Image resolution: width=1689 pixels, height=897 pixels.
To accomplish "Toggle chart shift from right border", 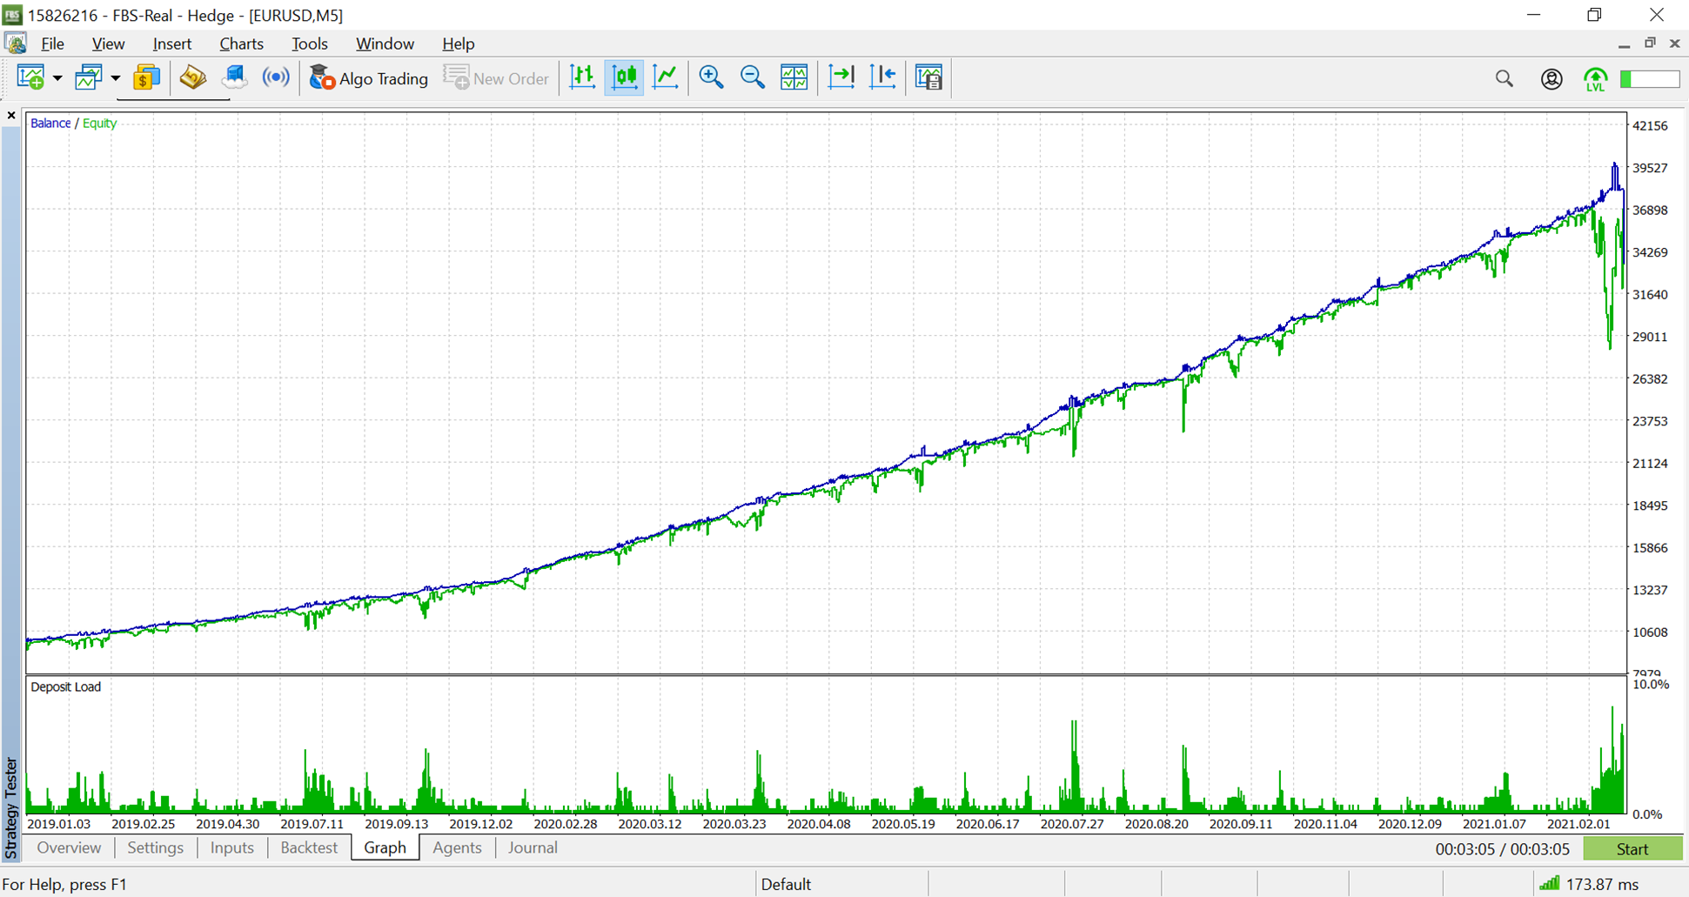I will point(883,77).
